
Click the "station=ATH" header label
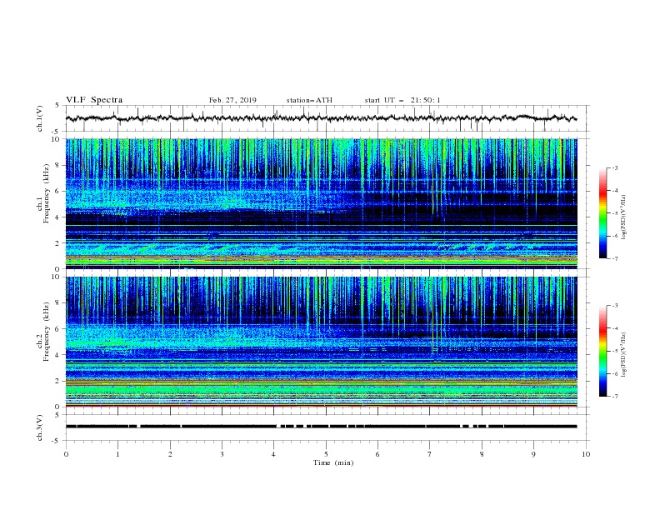309,100
